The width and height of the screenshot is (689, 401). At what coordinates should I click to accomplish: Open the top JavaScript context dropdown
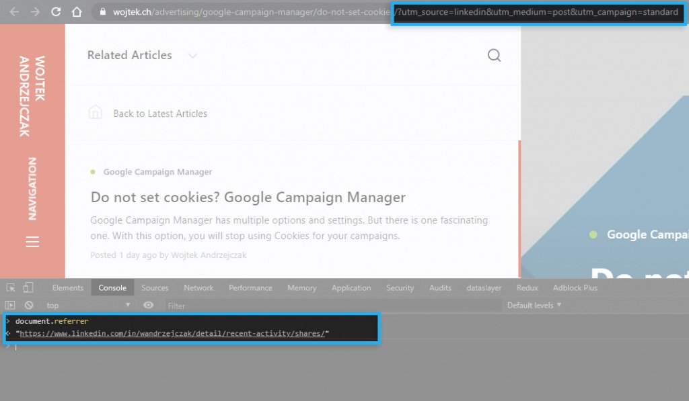click(88, 306)
